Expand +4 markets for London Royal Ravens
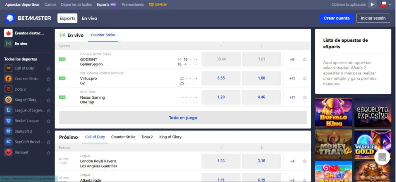The width and height of the screenshot is (396, 182). (292, 161)
